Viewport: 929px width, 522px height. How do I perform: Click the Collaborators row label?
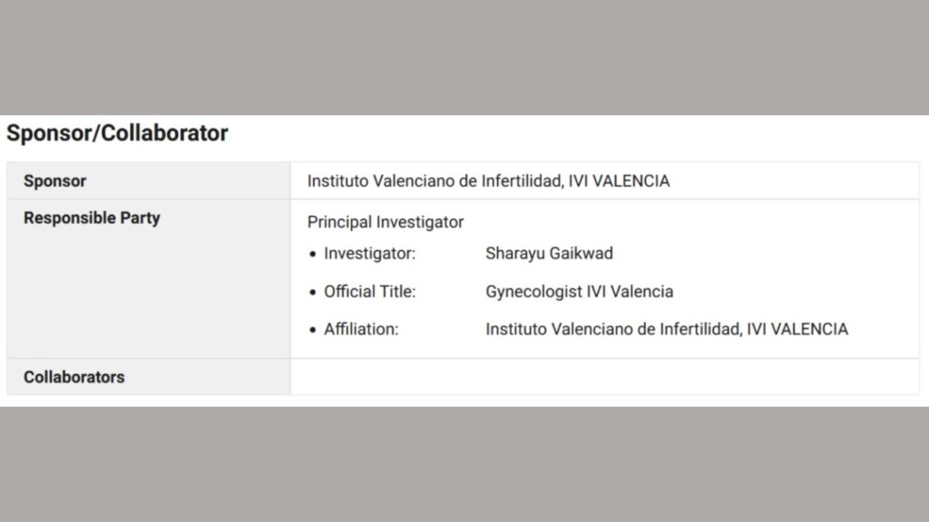pyautogui.click(x=74, y=377)
